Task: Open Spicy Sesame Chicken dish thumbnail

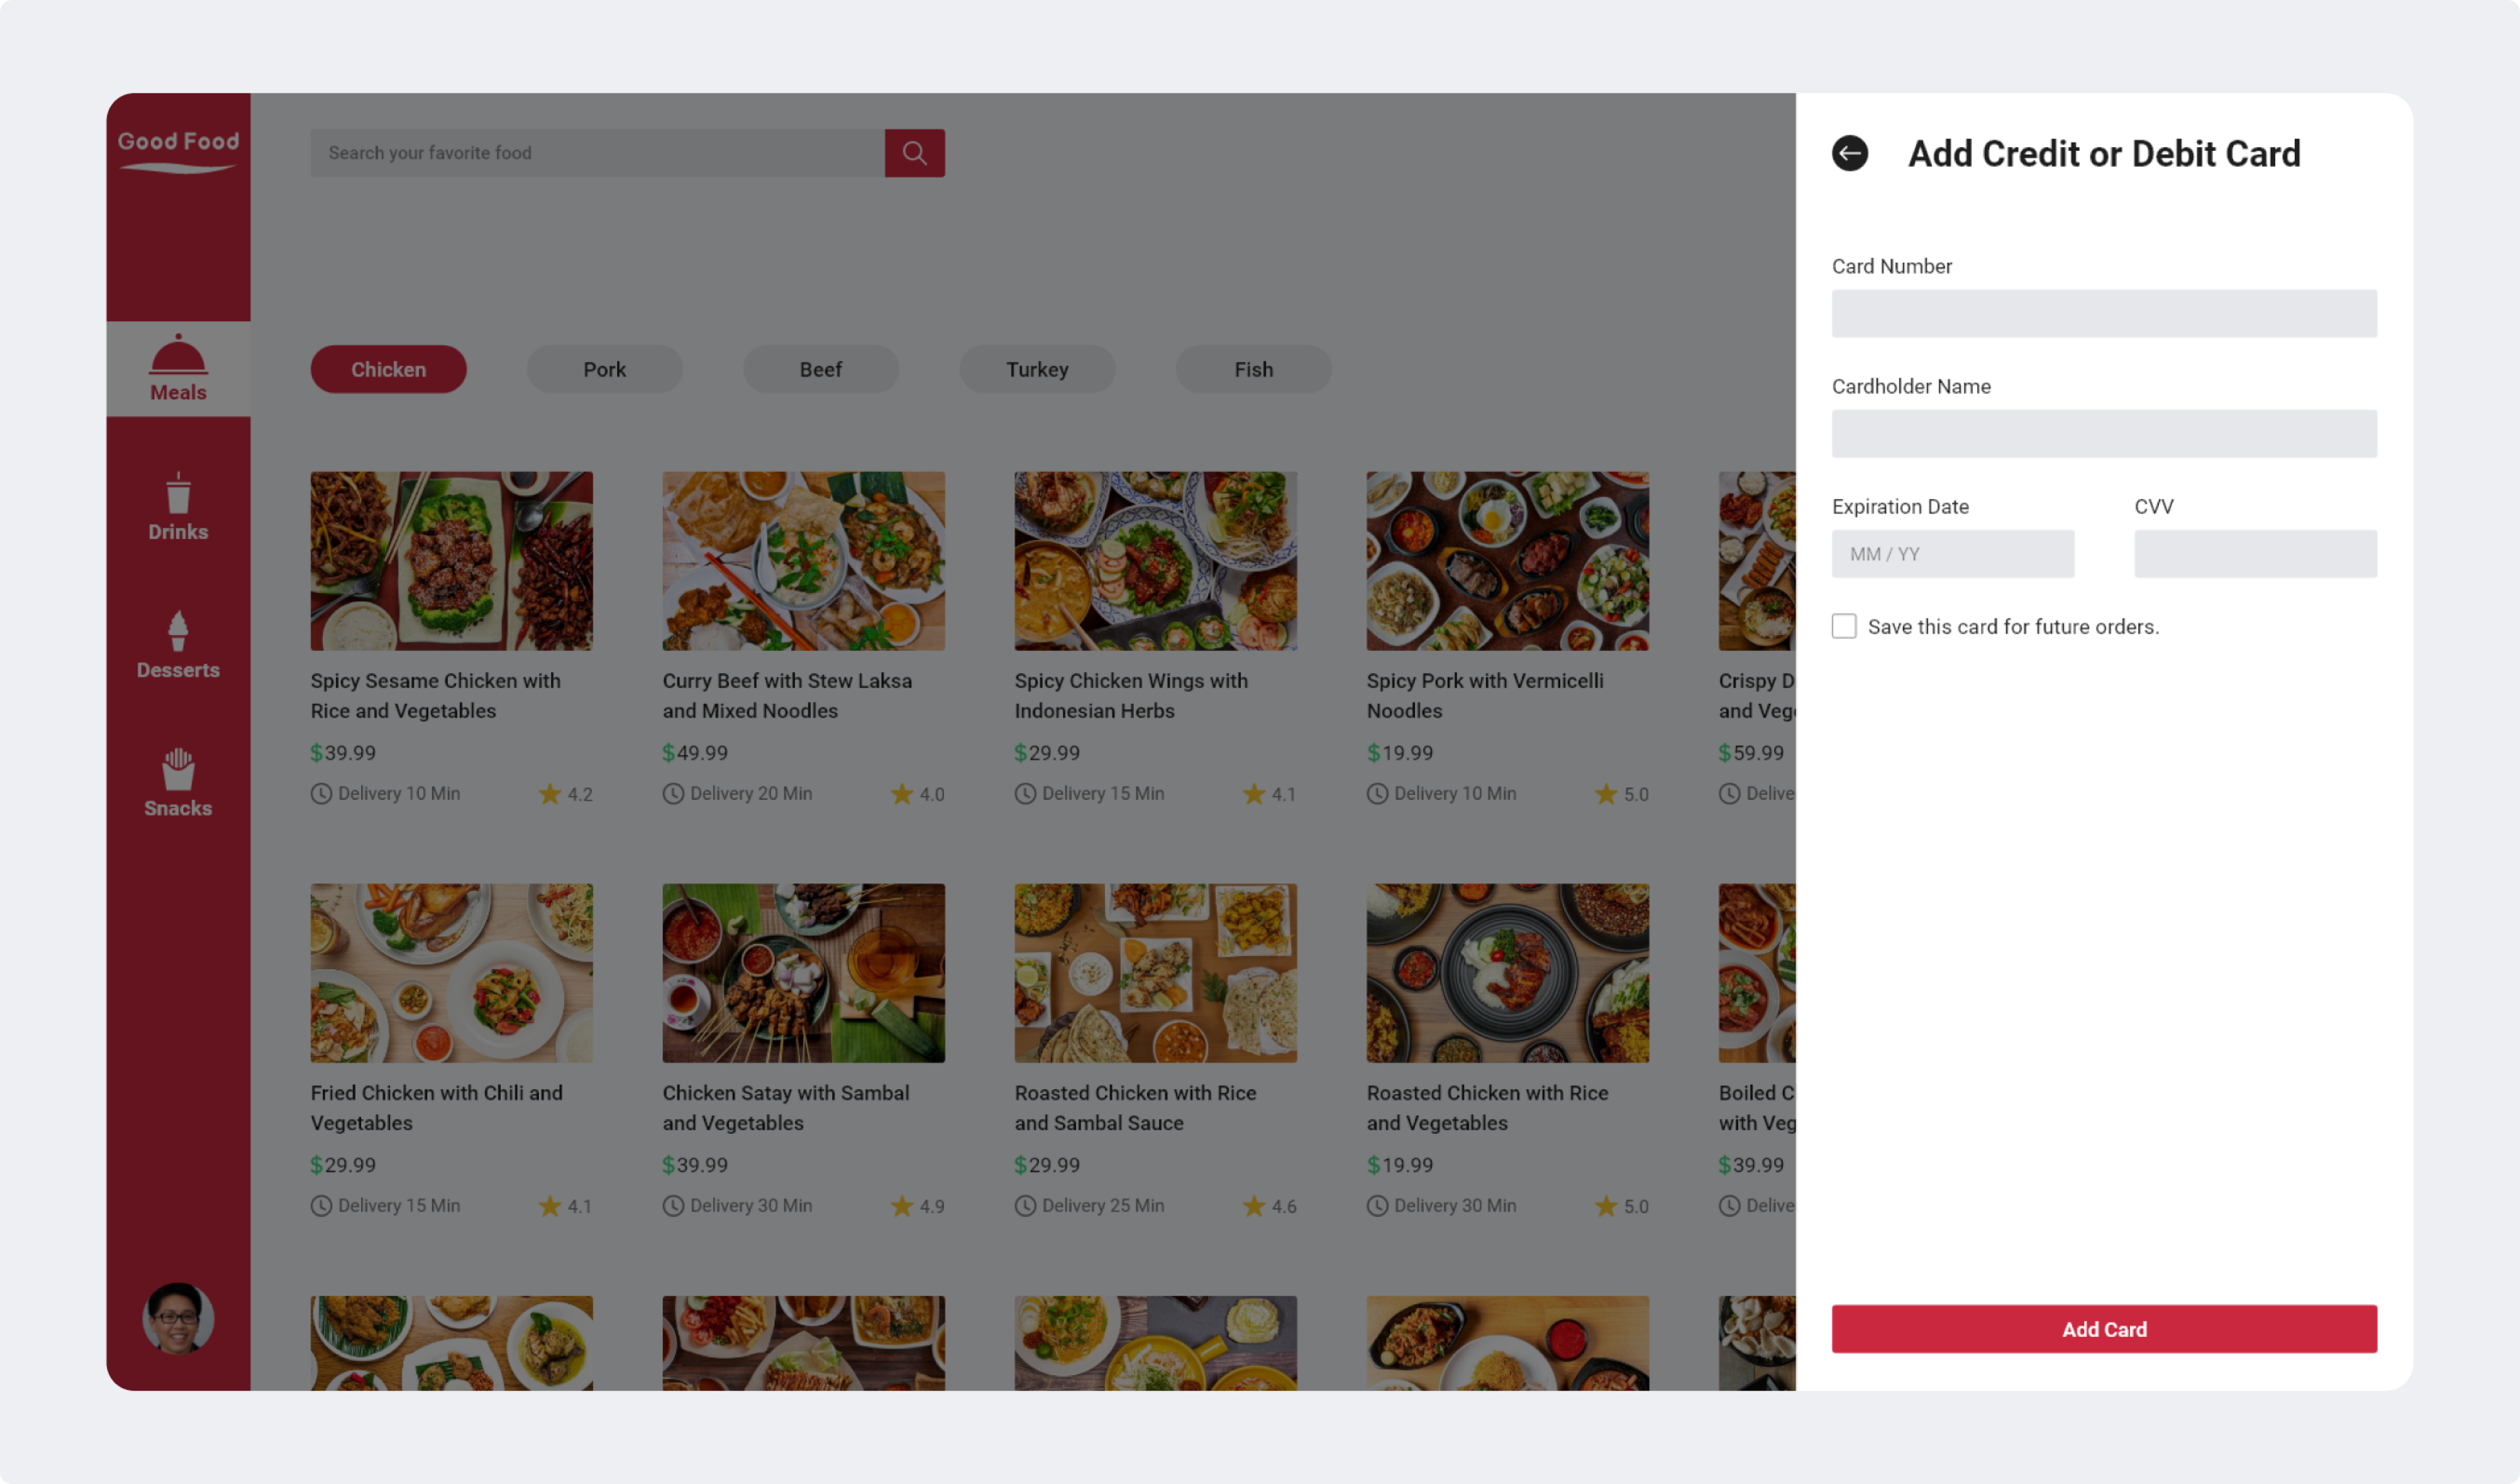Action: (451, 561)
